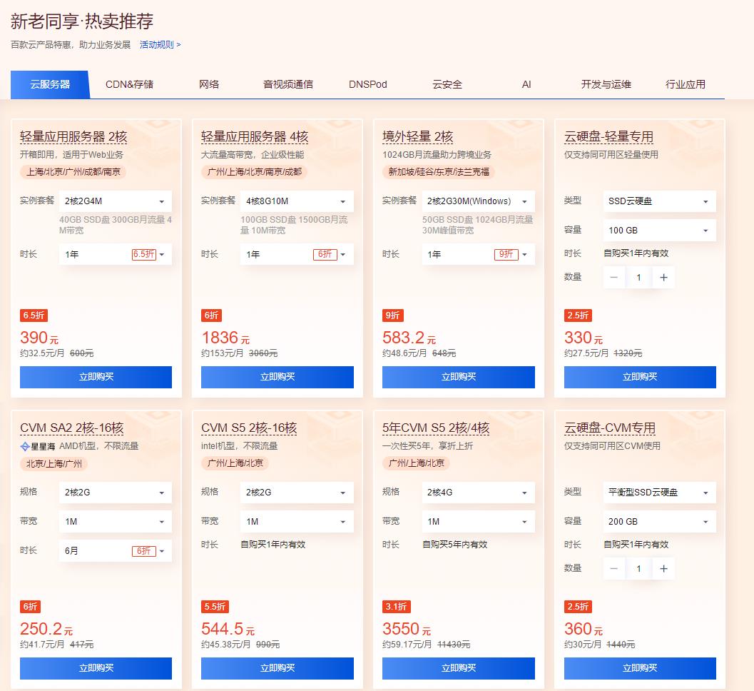Expand the 4核8G10M 实例套餐 dropdown
754x691 pixels.
[x=297, y=201]
